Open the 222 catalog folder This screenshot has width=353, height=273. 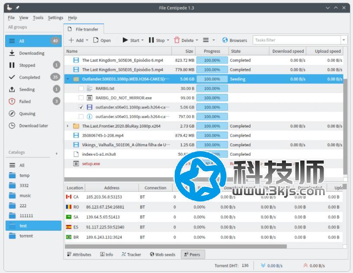33,206
